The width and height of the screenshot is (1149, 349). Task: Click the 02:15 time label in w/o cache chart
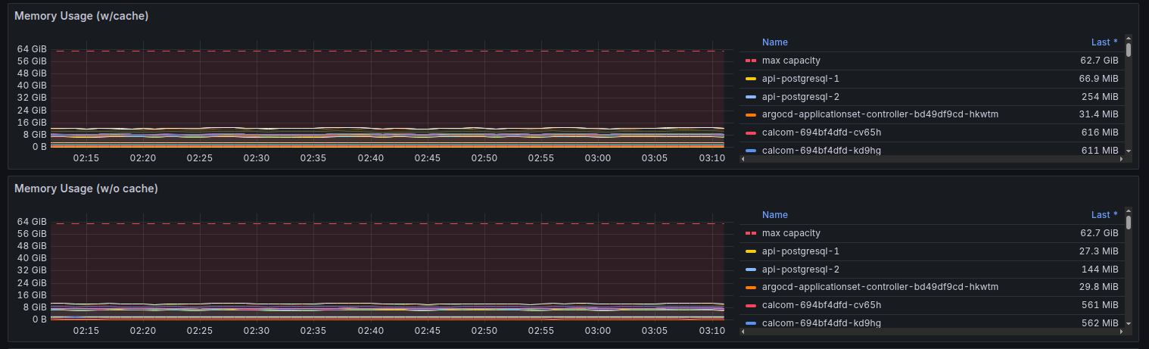point(86,331)
